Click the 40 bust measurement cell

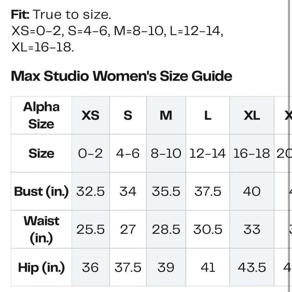point(252,191)
